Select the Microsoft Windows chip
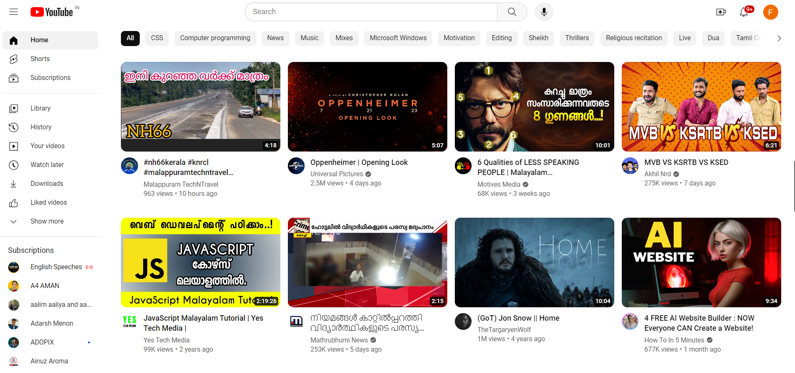The image size is (795, 373). (x=398, y=38)
